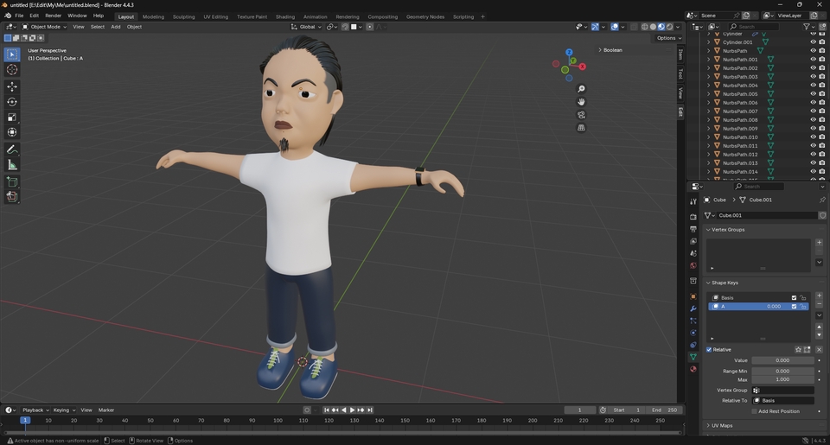The height and width of the screenshot is (445, 830).
Task: Uncheck the Relative shape keys checkbox
Action: click(x=710, y=350)
